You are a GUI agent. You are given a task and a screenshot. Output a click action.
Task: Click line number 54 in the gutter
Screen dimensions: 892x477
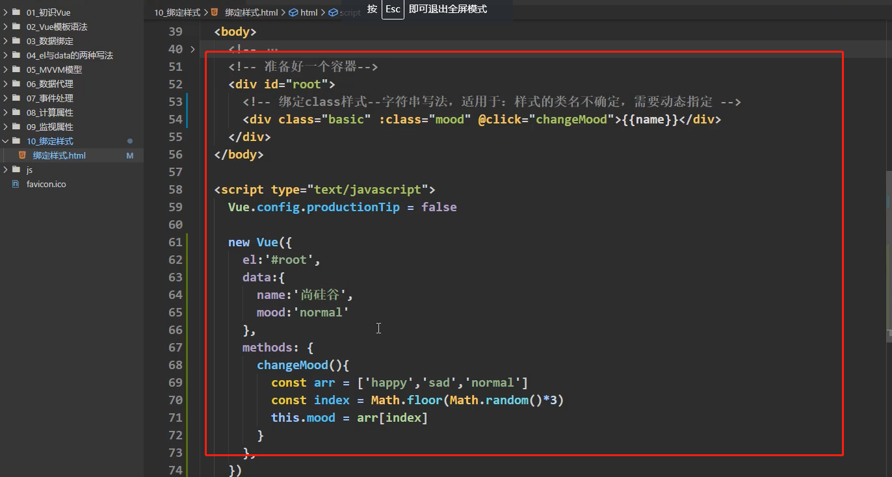176,120
